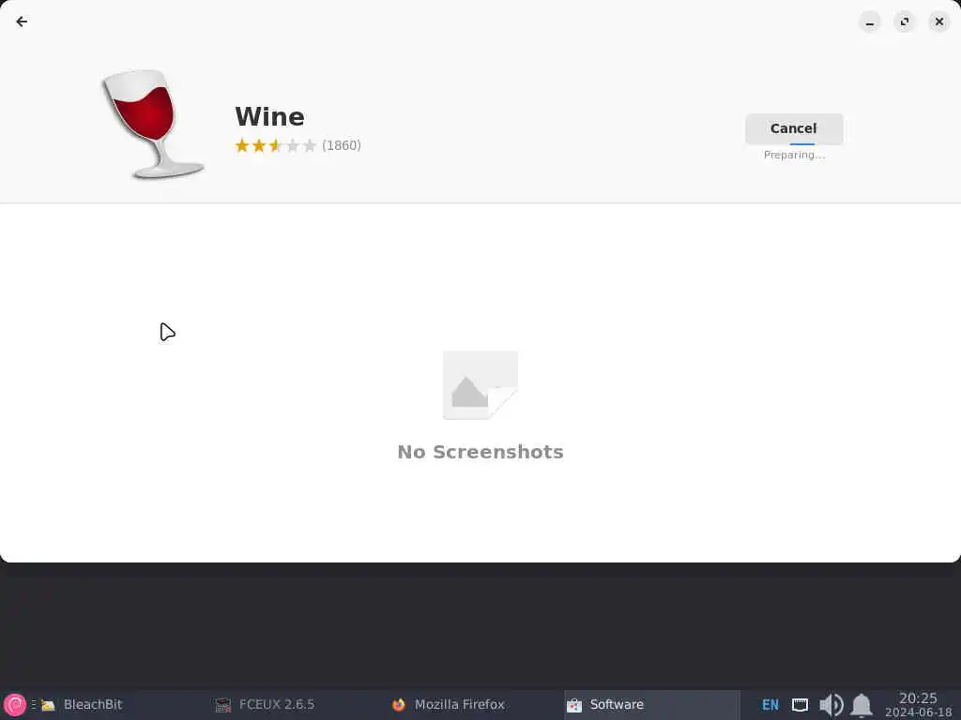This screenshot has height=720, width=961.
Task: Click the (1860) review count
Action: click(x=342, y=145)
